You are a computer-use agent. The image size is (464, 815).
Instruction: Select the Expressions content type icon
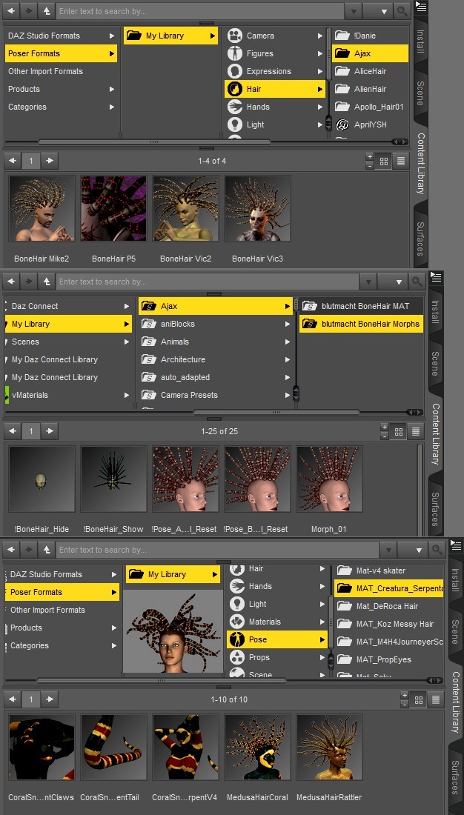[235, 71]
